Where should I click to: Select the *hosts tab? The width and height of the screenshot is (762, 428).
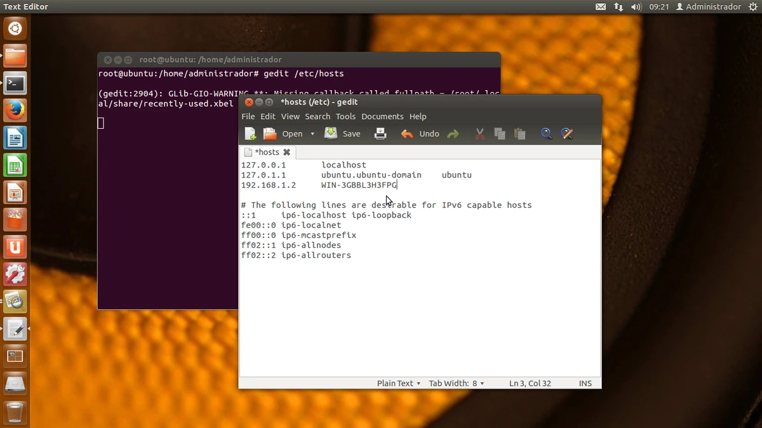click(267, 152)
